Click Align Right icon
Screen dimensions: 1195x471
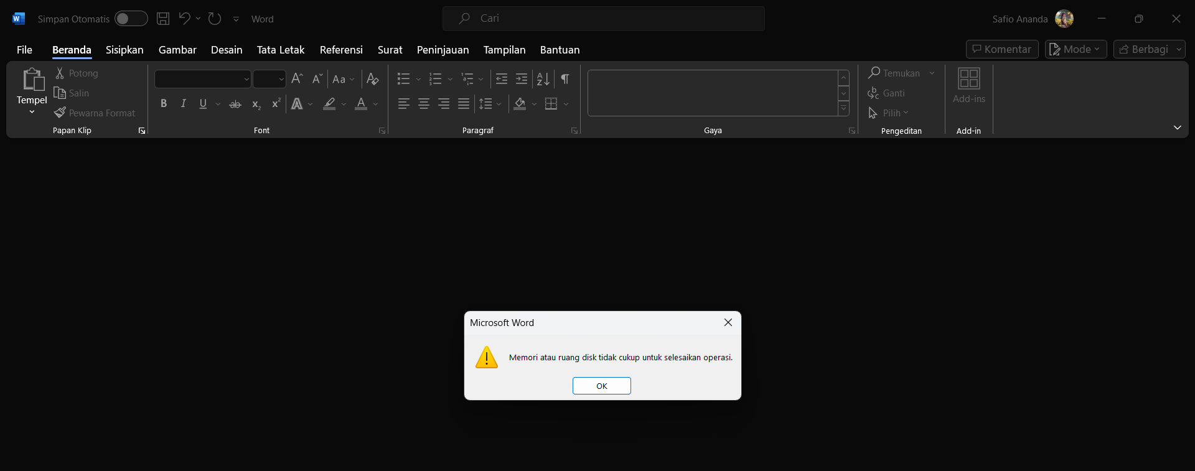443,104
